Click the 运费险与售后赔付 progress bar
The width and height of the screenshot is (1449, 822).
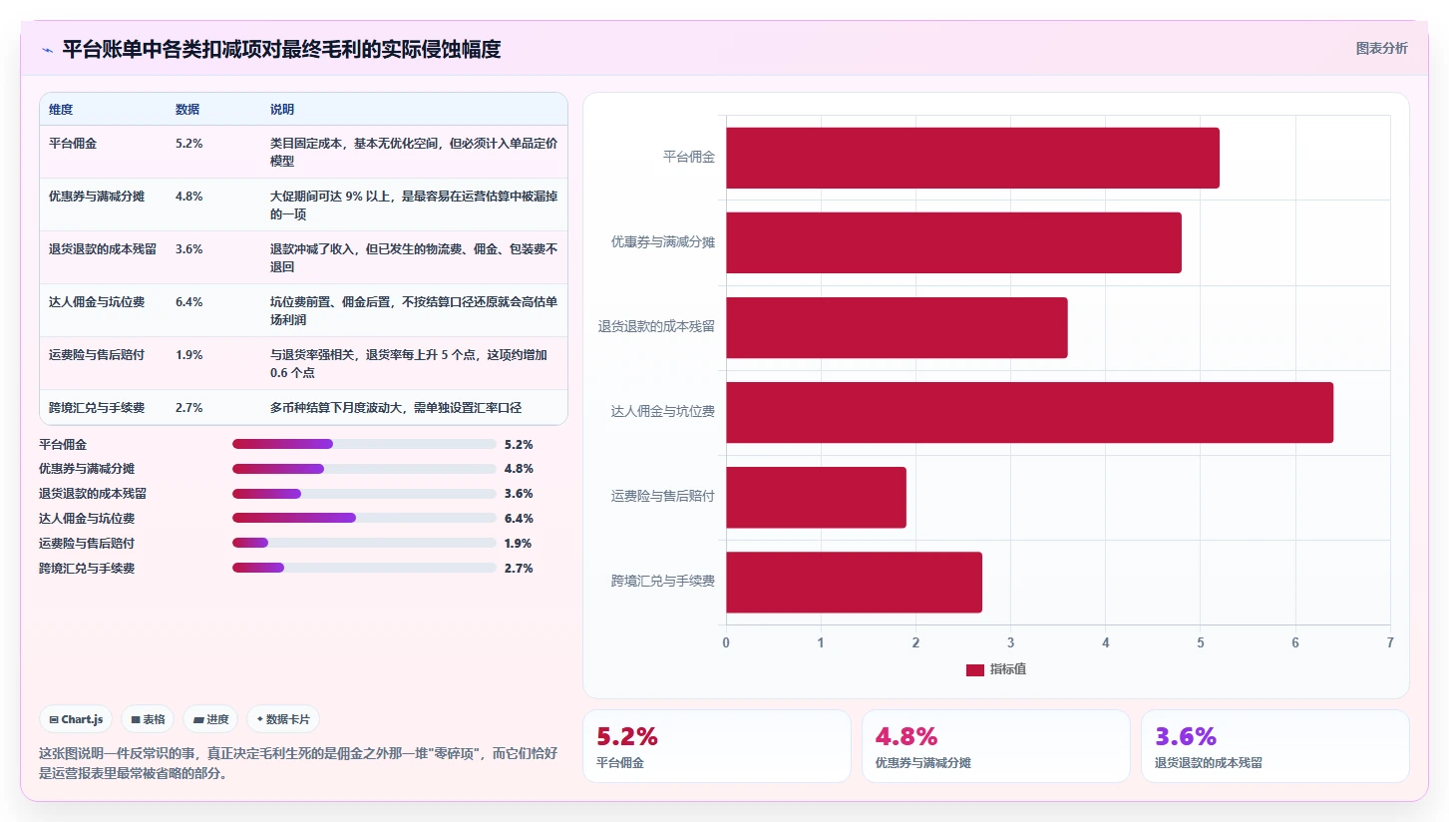point(364,543)
